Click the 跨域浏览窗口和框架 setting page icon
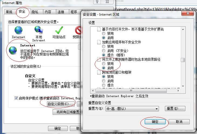The width and height of the screenshot is (197, 134). tap(99, 72)
